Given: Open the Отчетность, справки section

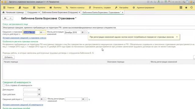Looking at the screenshot, I should click(100, 8).
